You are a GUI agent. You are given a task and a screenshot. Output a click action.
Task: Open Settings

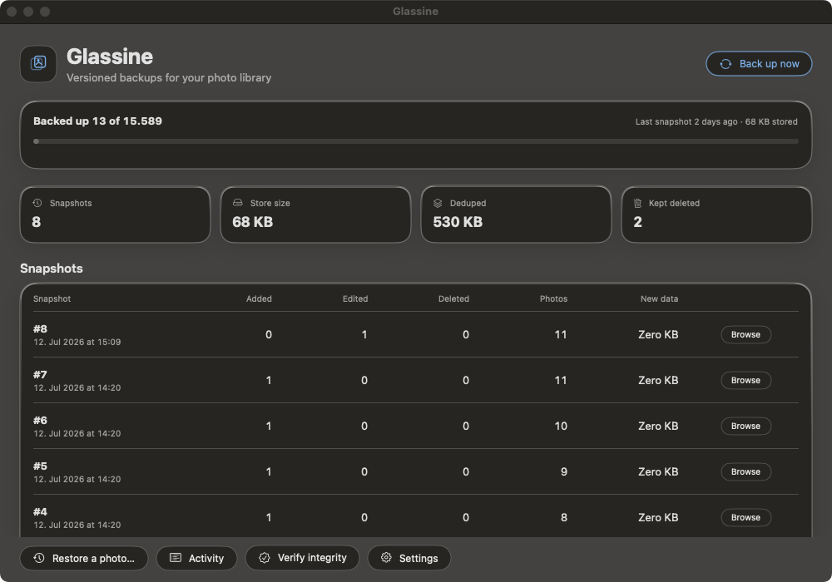[409, 558]
